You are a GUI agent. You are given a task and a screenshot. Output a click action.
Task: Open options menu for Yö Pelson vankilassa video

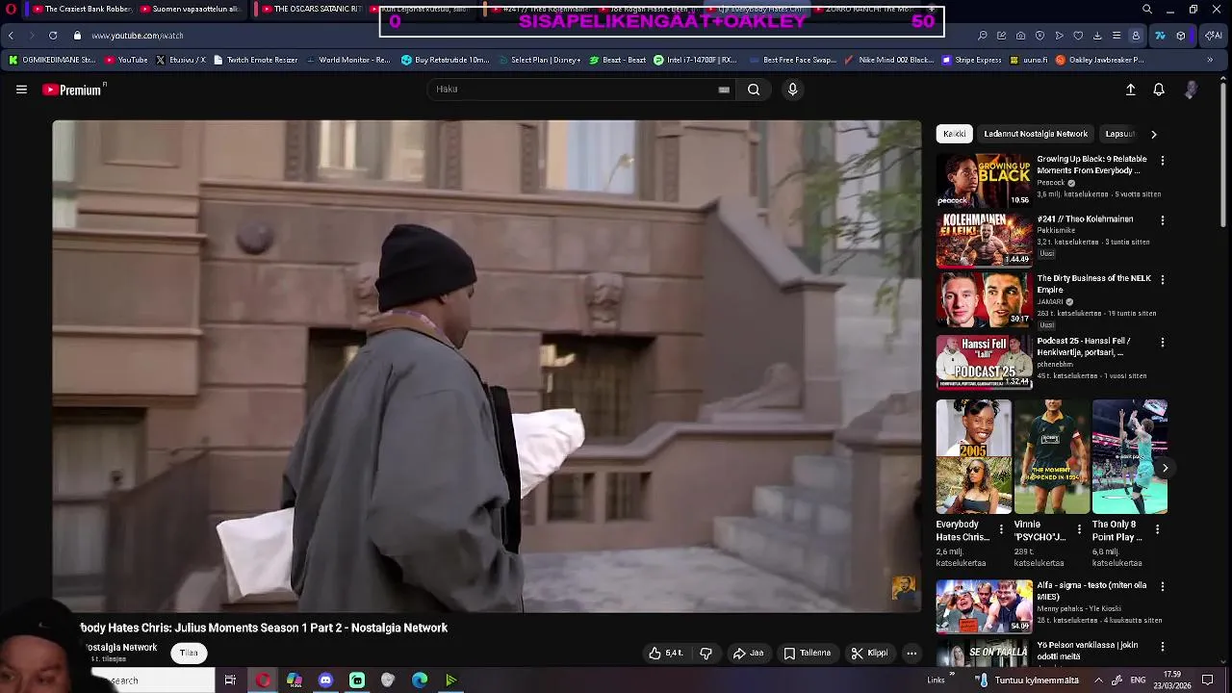(1162, 647)
